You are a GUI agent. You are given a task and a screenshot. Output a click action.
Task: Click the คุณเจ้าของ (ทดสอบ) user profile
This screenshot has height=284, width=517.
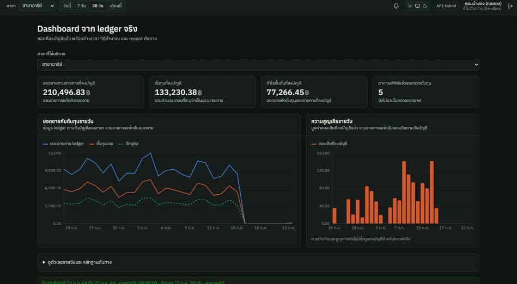(x=483, y=3)
